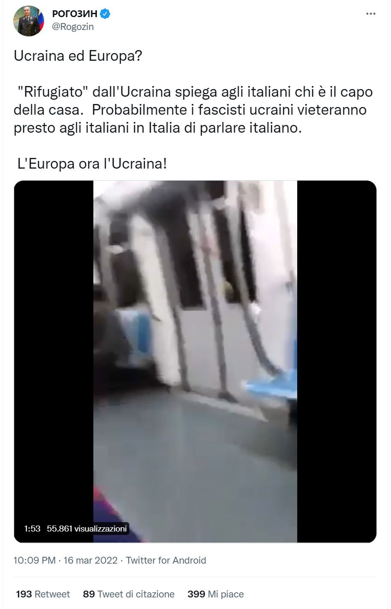Open the Twitter for Android source link
Image resolution: width=391 pixels, height=609 pixels.
coord(166,560)
